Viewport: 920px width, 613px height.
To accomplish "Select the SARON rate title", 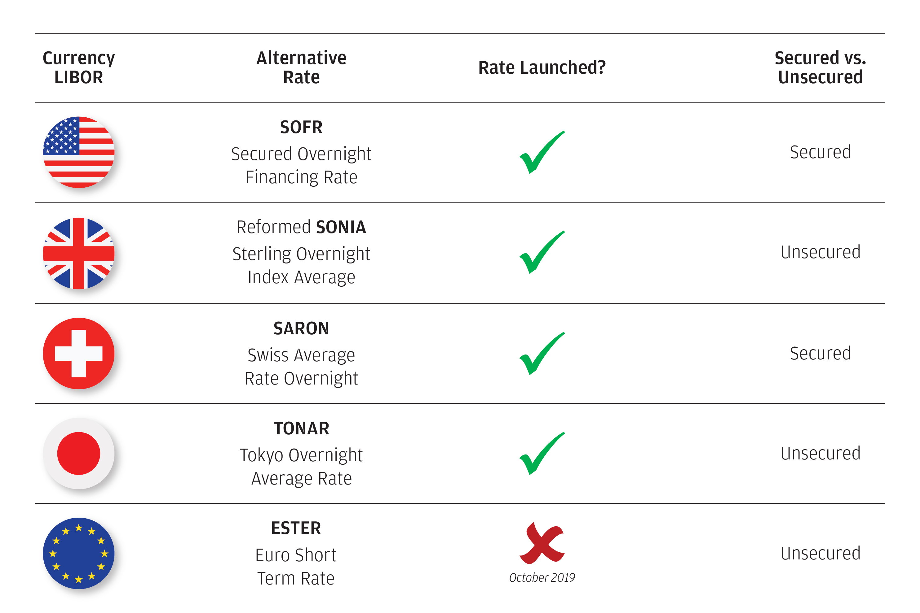I will [x=301, y=328].
